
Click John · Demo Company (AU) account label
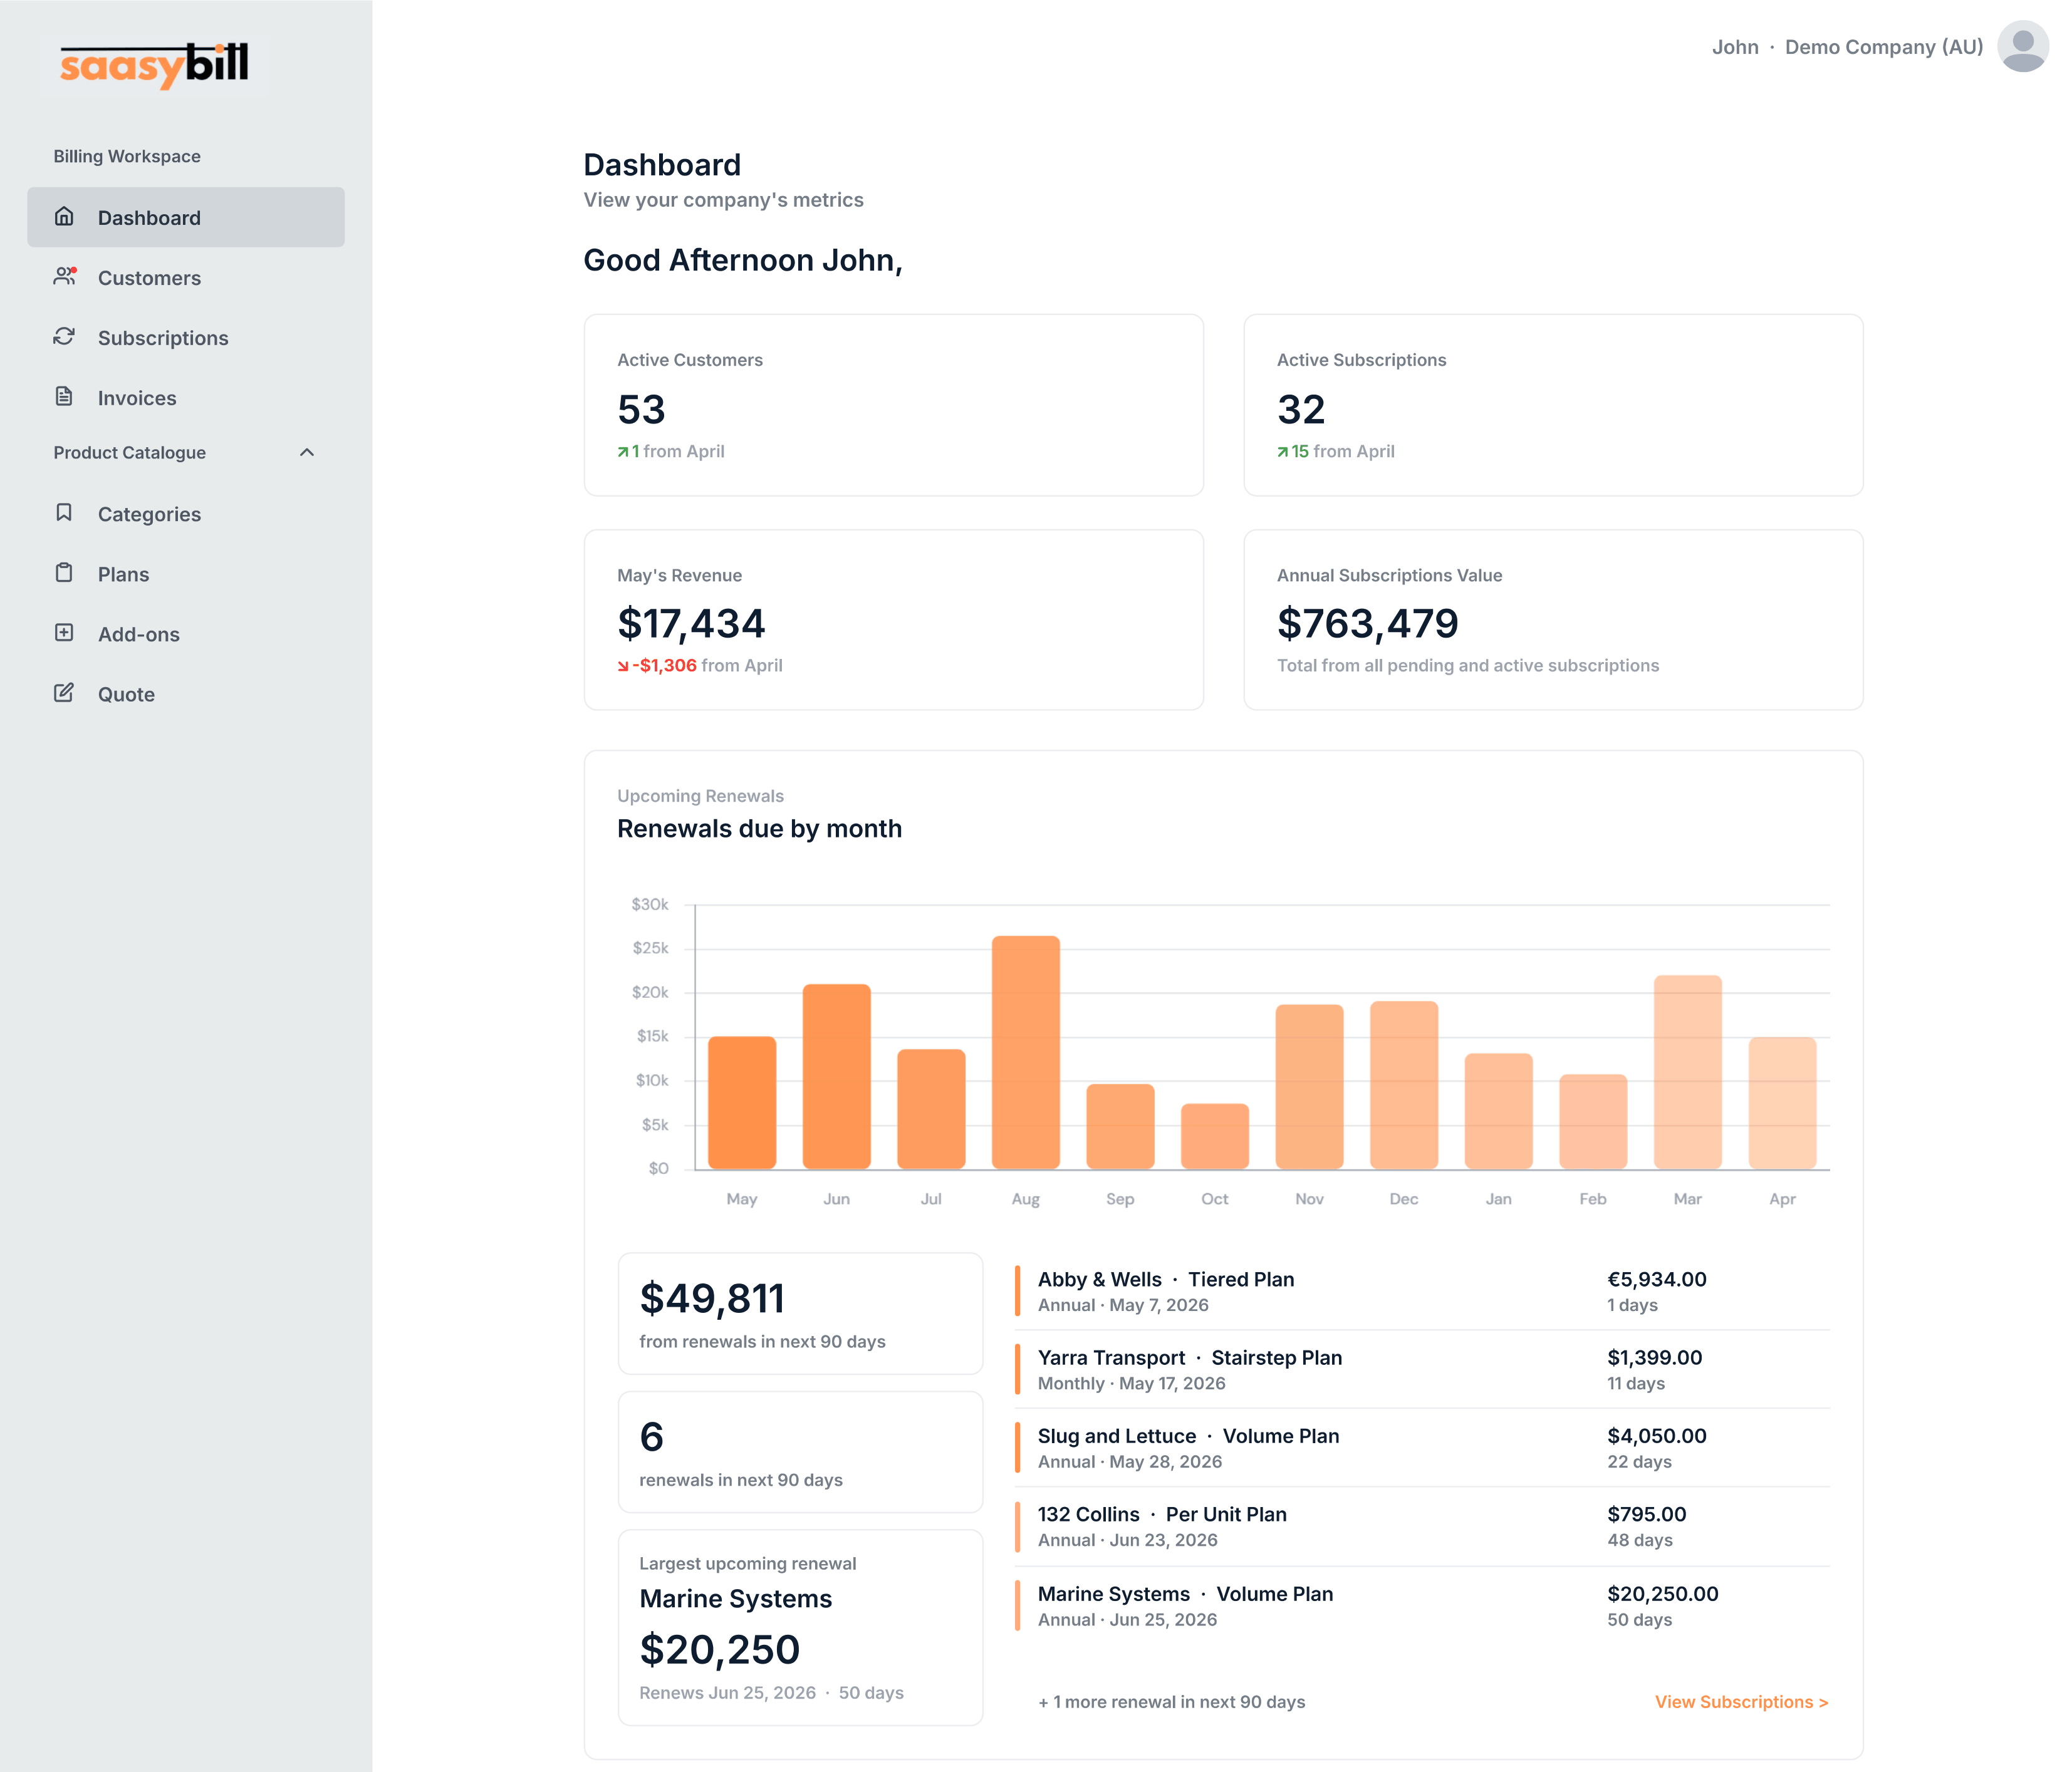click(1847, 47)
